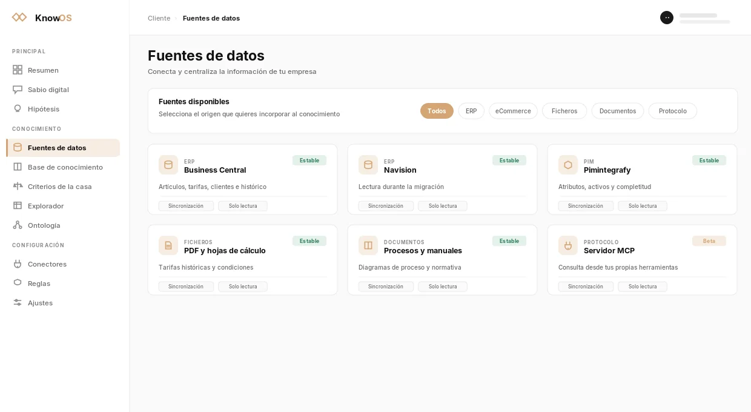Image resolution: width=751 pixels, height=412 pixels.
Task: Click Sincronización tag on Business Central
Action: 186,206
